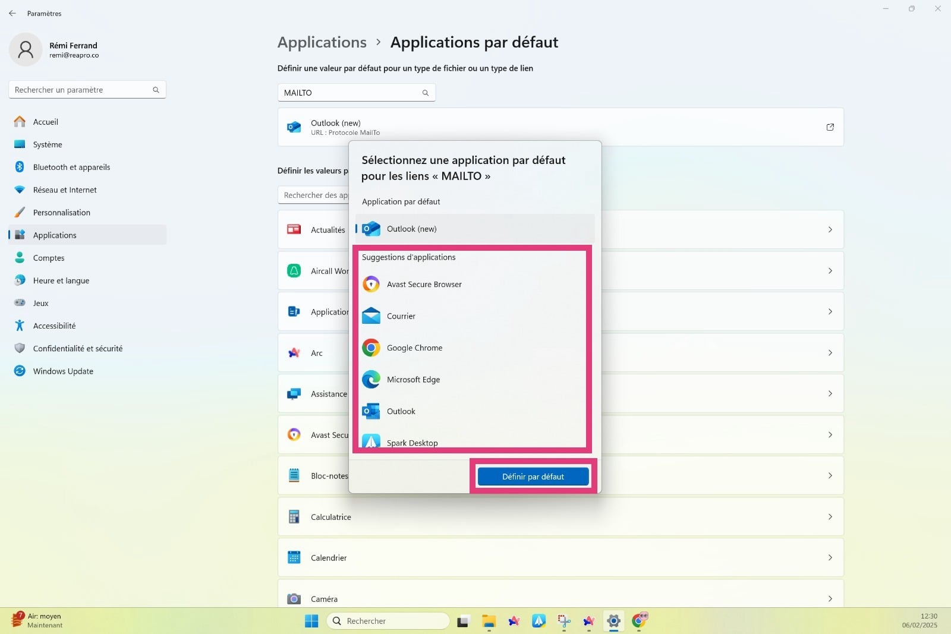Image resolution: width=951 pixels, height=634 pixels.
Task: Open Confidentialité et sécurité in the sidebar
Action: coord(87,348)
